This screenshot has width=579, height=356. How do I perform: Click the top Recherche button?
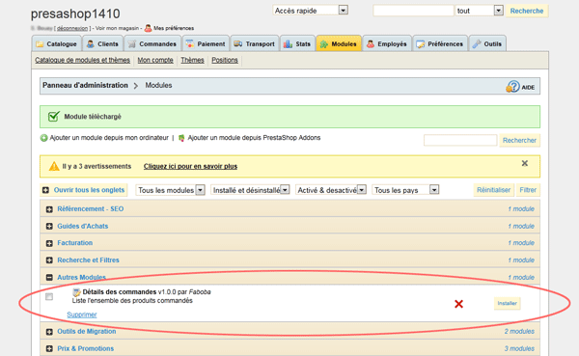(x=527, y=11)
